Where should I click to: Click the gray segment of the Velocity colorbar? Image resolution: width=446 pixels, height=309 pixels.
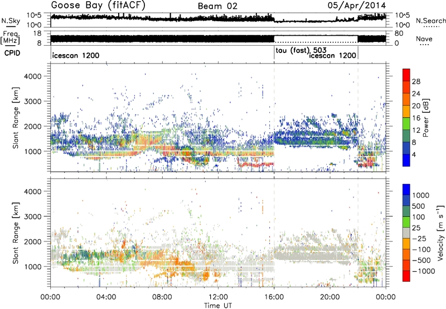tap(406, 233)
